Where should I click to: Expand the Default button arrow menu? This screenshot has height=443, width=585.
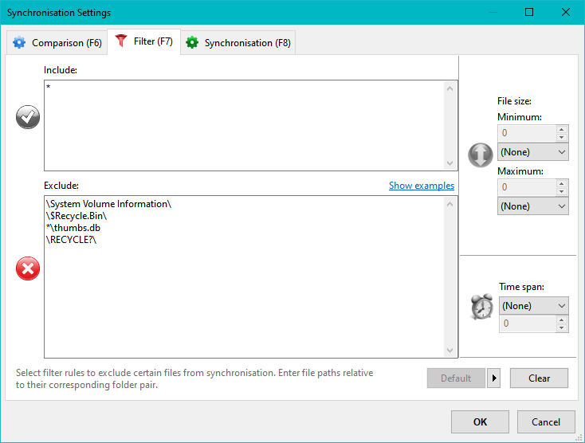[493, 378]
